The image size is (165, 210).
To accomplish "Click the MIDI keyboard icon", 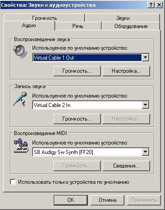I will point(21,146).
